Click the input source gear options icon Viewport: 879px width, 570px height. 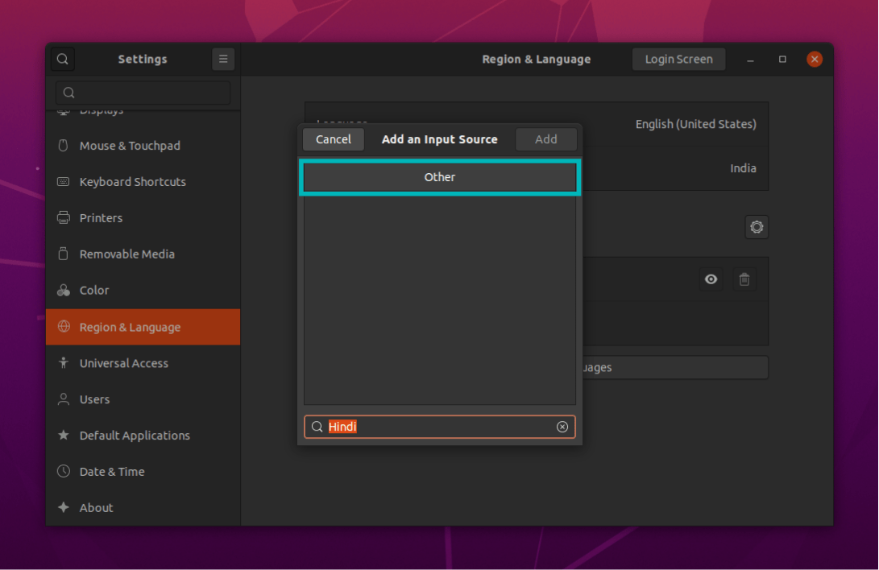pyautogui.click(x=757, y=227)
